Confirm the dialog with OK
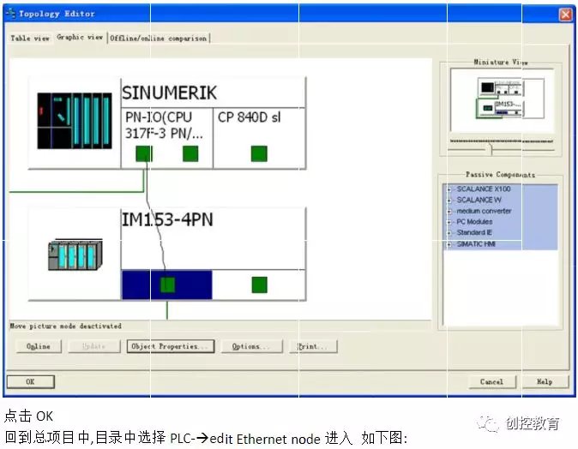The image size is (578, 449). tap(31, 381)
